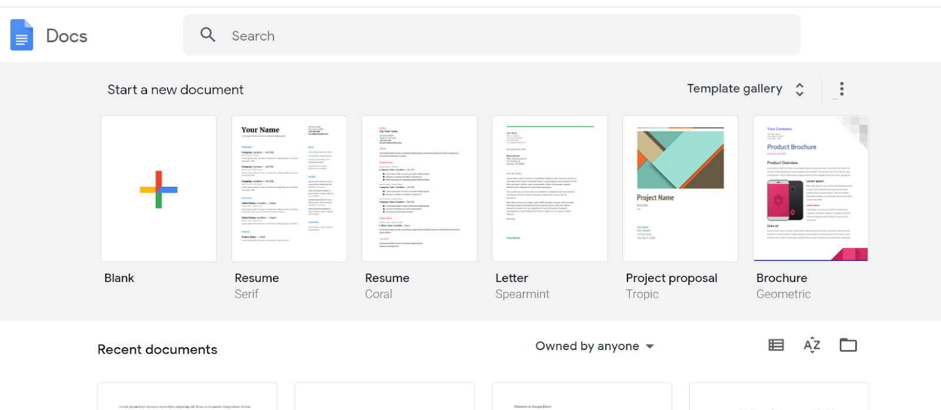Switch to list view for recent documents
The image size is (941, 410).
(x=775, y=345)
